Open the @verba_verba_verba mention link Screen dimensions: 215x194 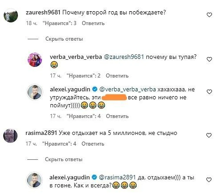[128, 90]
